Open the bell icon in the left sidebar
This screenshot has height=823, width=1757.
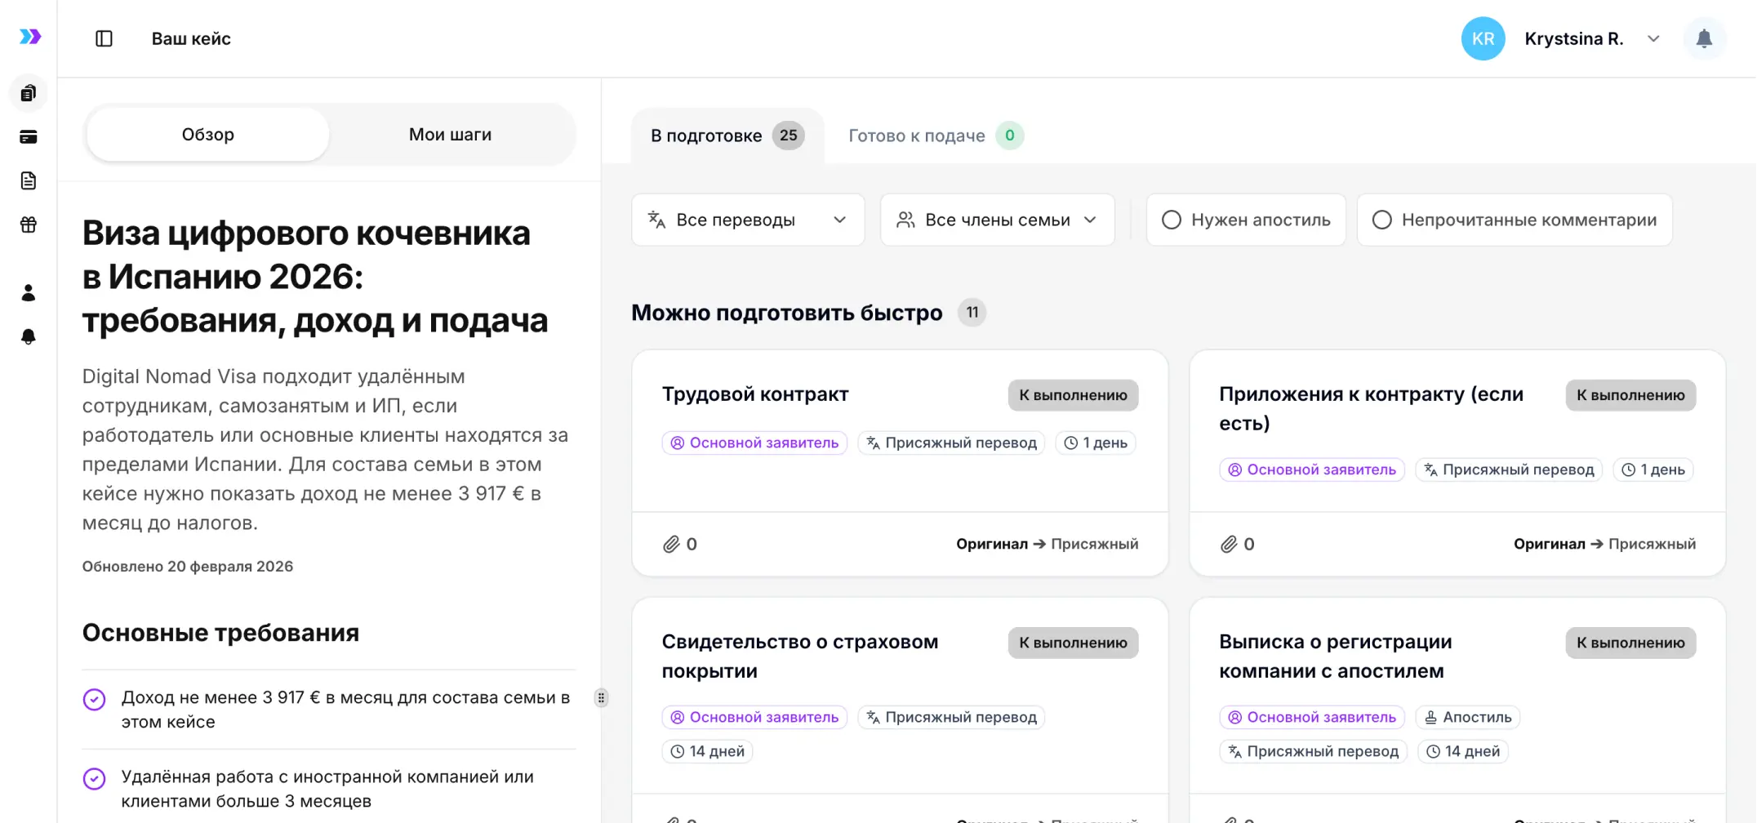[29, 336]
